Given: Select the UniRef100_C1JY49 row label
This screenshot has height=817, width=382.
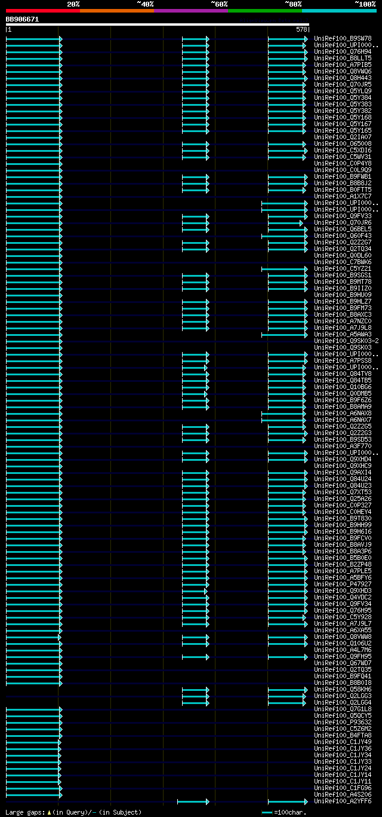Looking at the screenshot, I should [343, 742].
